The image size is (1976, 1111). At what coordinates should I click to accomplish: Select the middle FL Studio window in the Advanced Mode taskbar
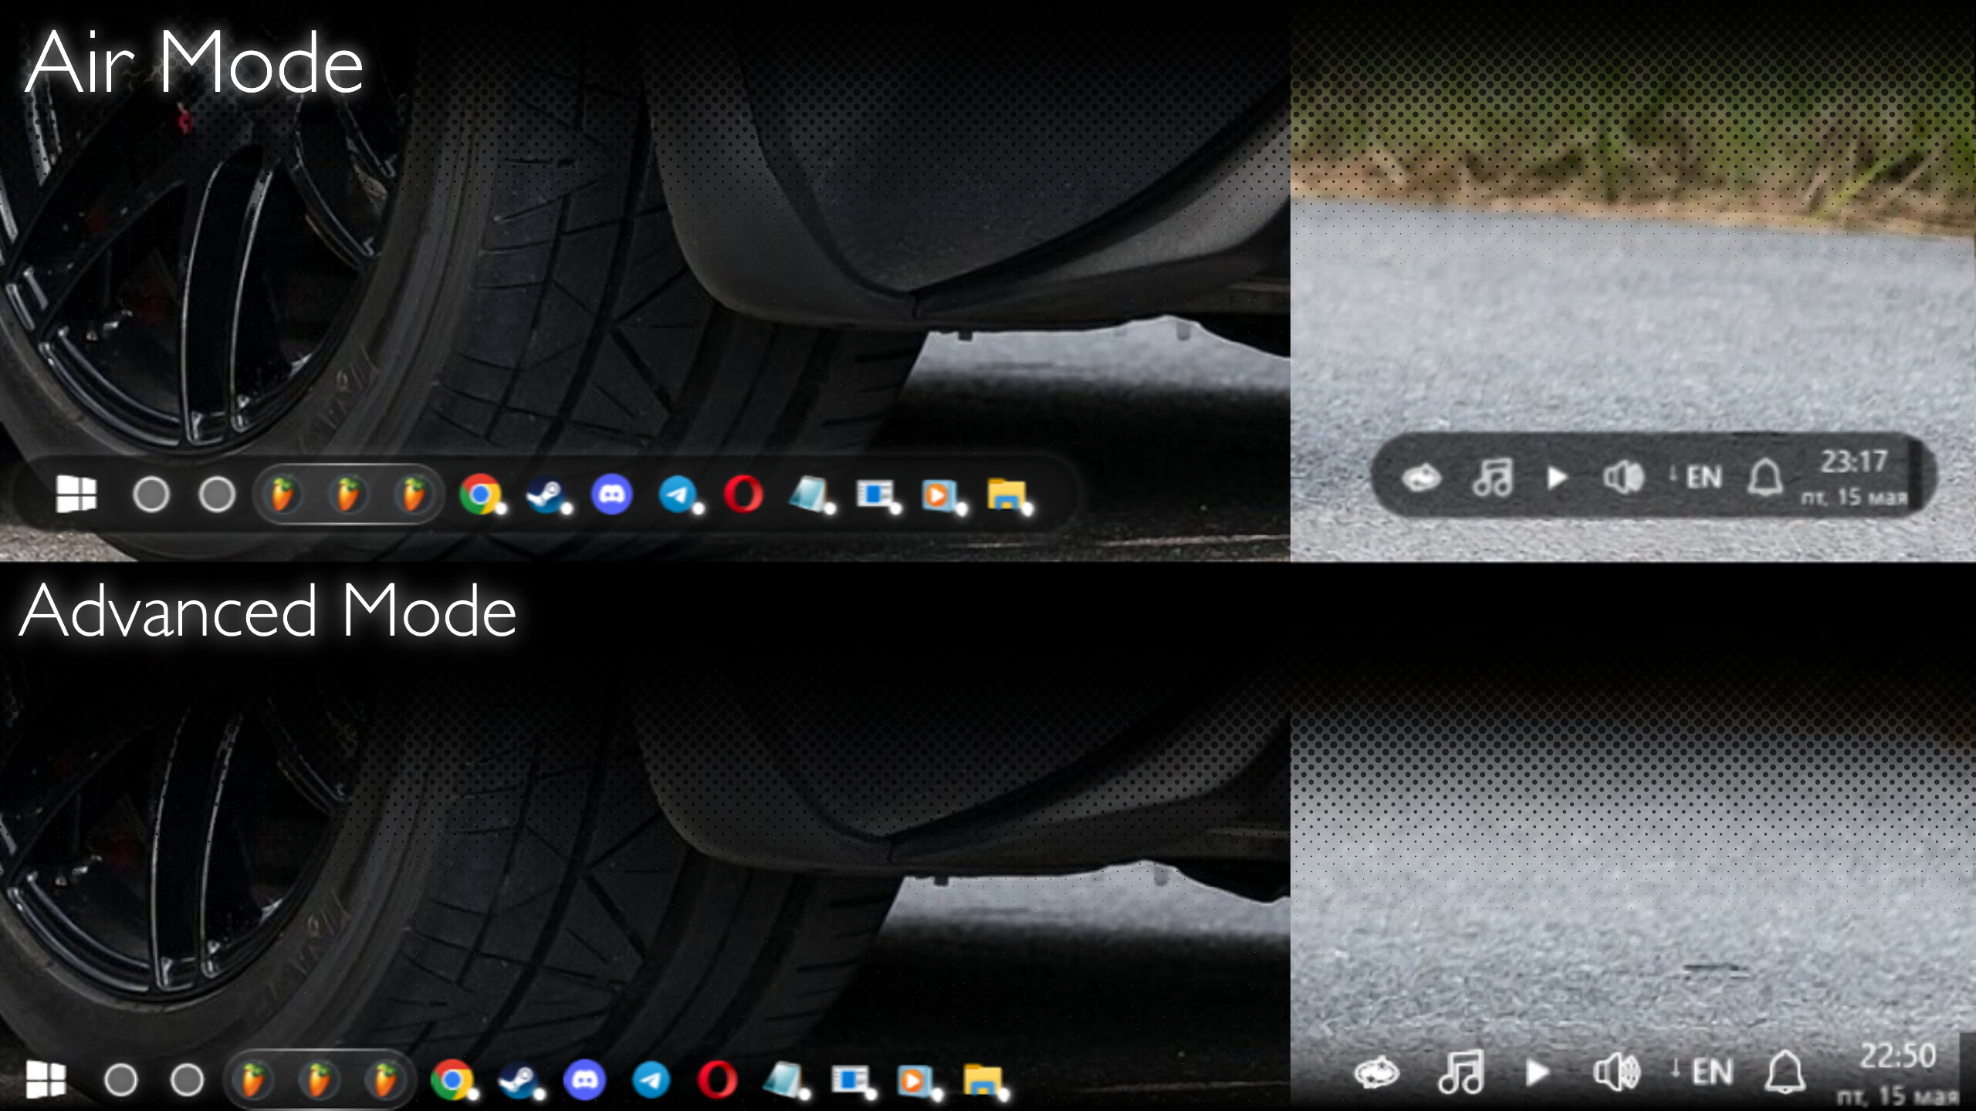coord(319,1079)
